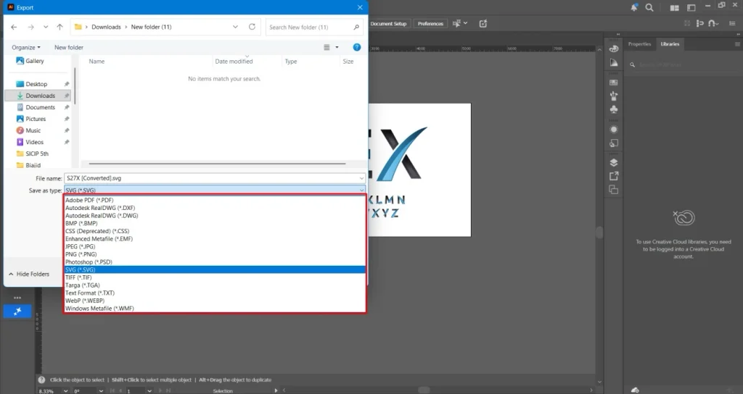
Task: Open Desktop in navigation pane
Action: 36,84
